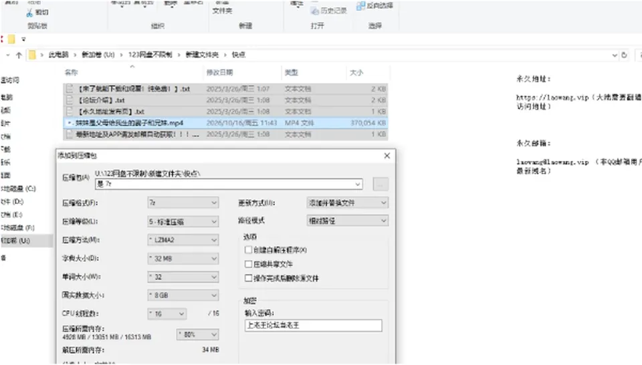Click the password input field under 输入密码
The width and height of the screenshot is (642, 365).
point(313,326)
